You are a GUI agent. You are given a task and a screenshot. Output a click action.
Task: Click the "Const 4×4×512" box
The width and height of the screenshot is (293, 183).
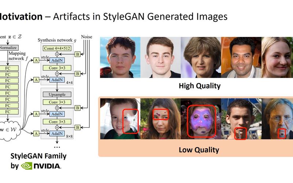click(57, 48)
